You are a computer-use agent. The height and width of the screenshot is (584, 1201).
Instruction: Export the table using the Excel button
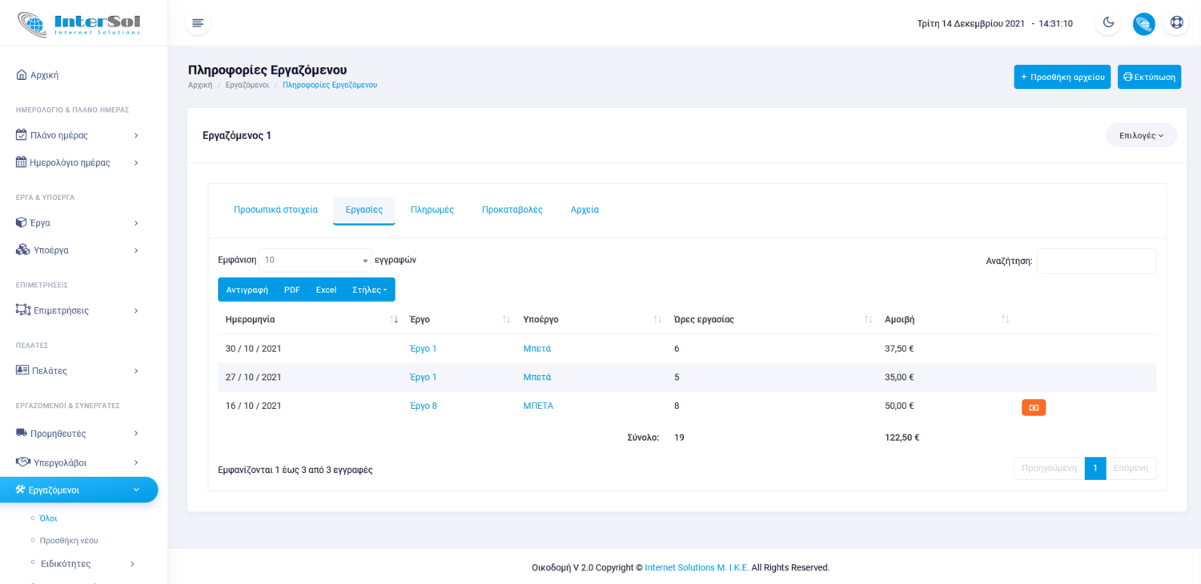[326, 290]
